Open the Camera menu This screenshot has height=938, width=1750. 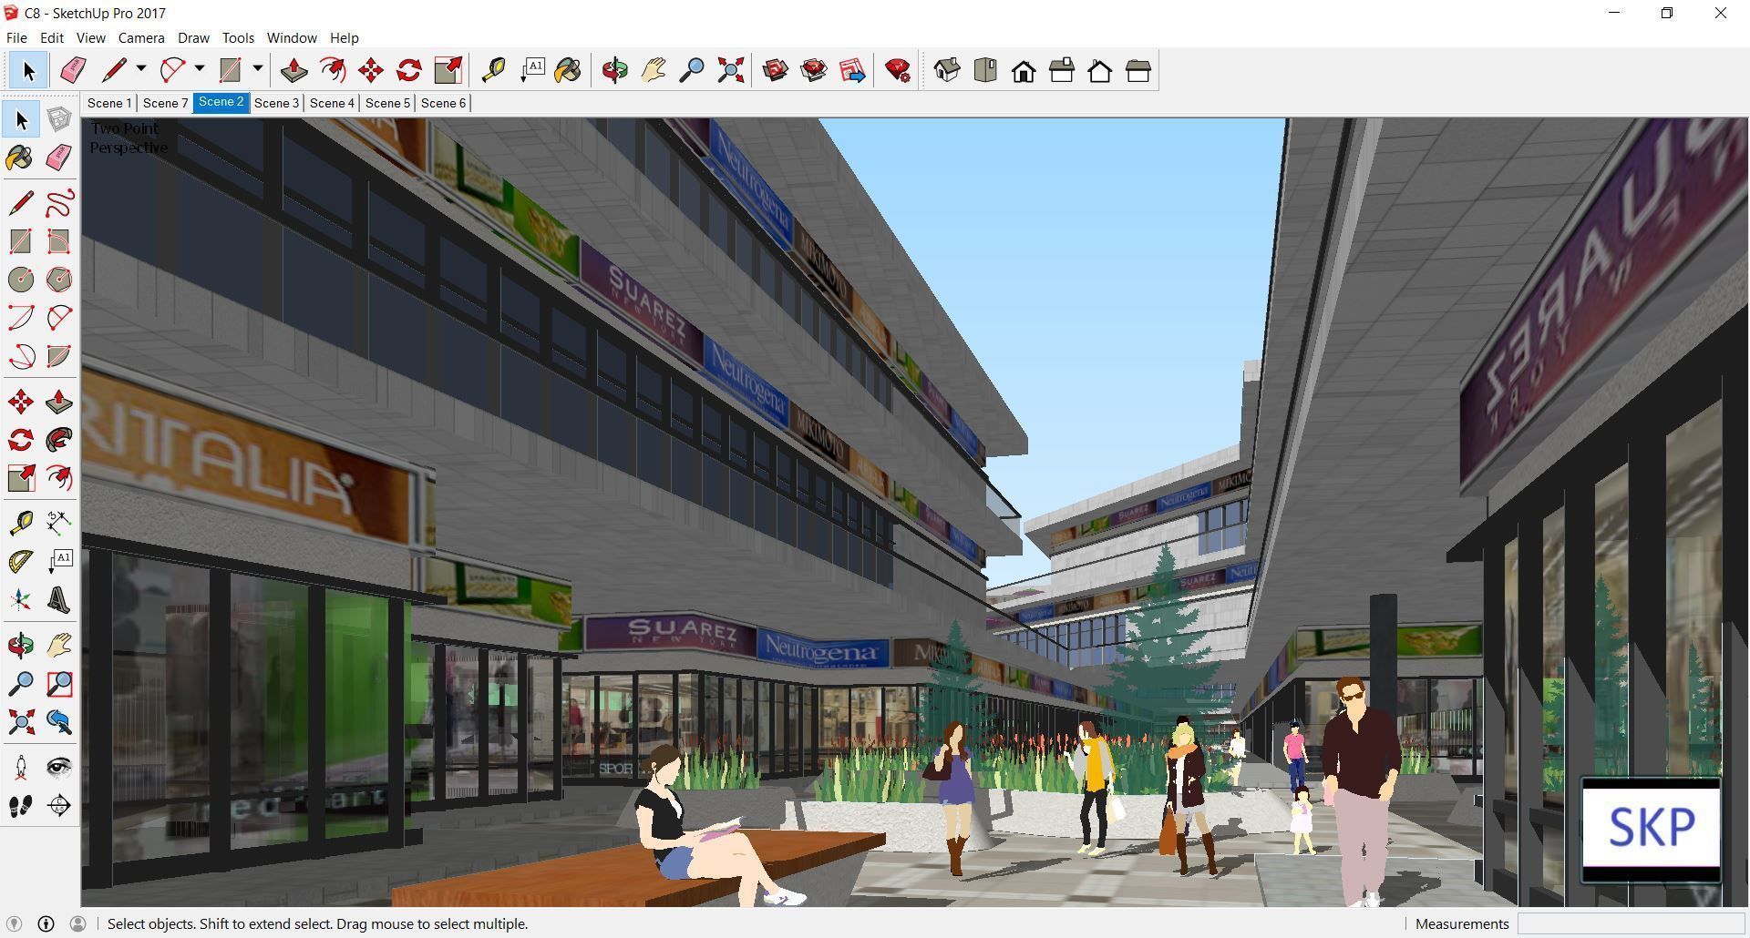pyautogui.click(x=141, y=38)
